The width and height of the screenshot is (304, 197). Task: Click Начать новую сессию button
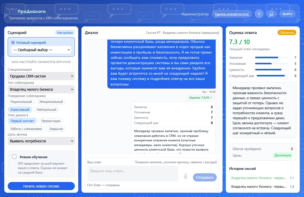41,186
